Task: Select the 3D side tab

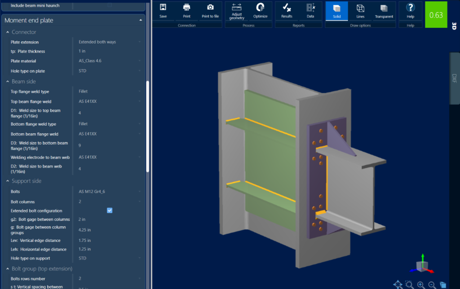Action: point(455,26)
